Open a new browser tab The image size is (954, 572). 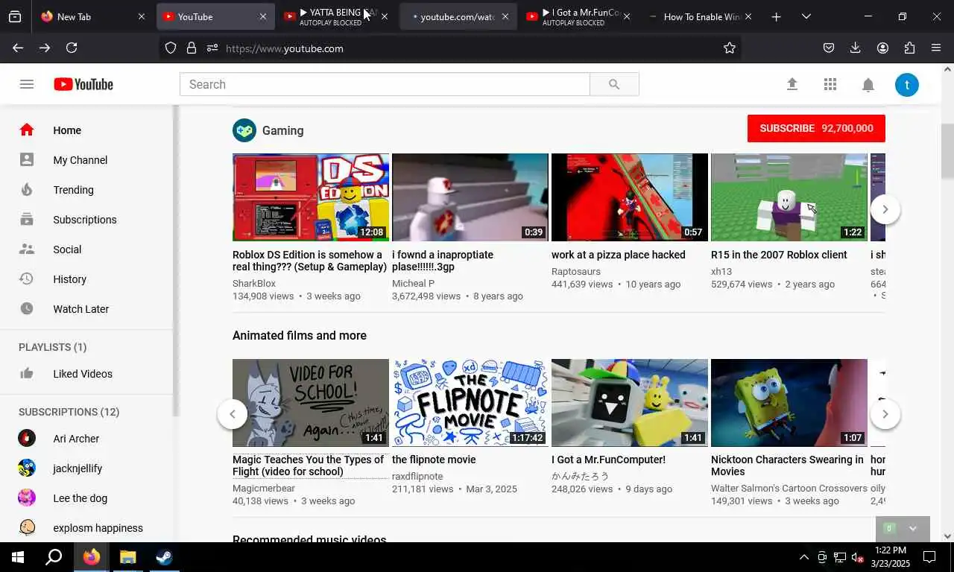coord(777,16)
